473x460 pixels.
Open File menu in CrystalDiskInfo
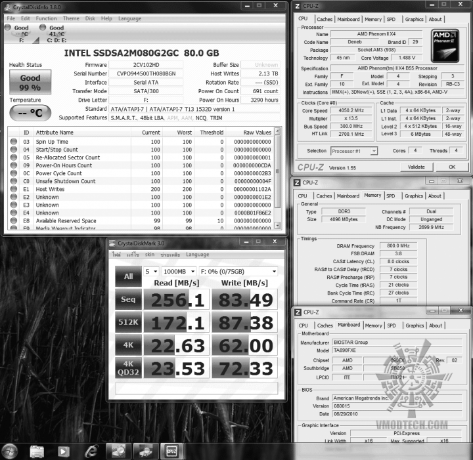[11, 18]
